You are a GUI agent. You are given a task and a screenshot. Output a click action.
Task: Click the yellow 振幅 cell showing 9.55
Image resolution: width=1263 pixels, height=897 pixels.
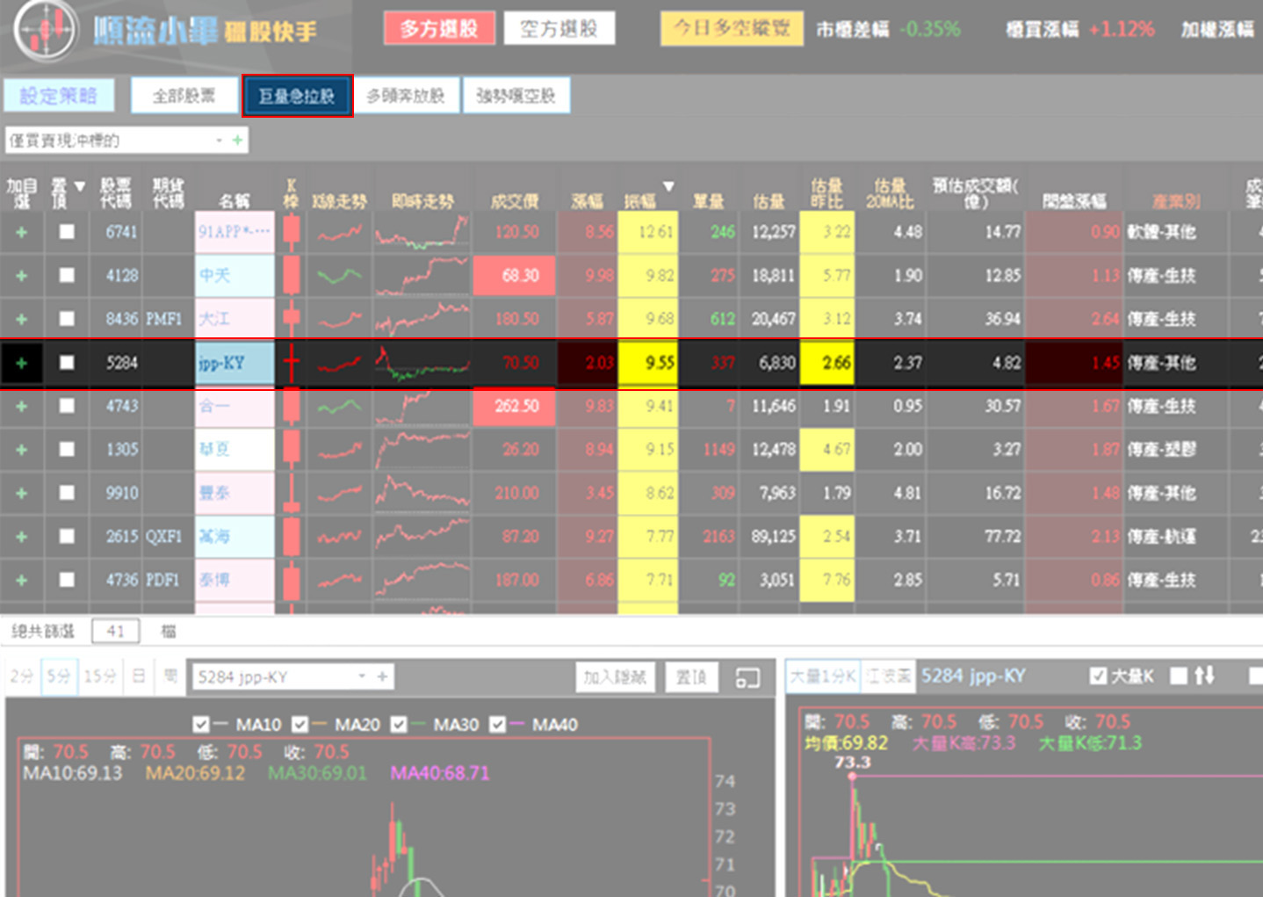coord(648,363)
